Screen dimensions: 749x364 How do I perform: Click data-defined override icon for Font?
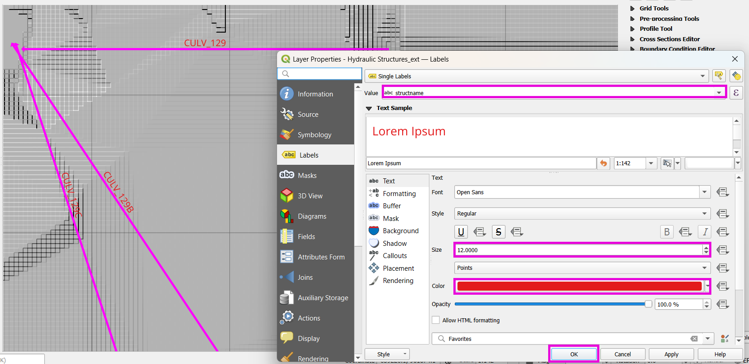point(723,192)
